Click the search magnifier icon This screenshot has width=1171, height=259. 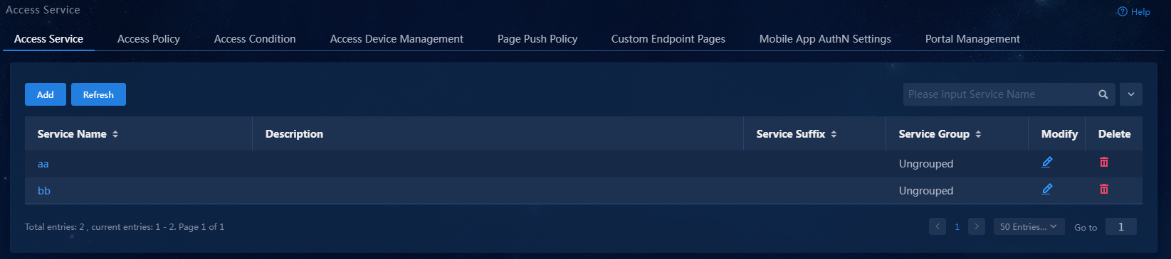point(1103,94)
